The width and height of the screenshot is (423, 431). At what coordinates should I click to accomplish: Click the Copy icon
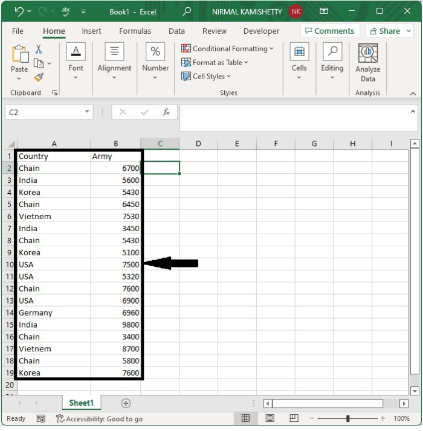click(39, 63)
